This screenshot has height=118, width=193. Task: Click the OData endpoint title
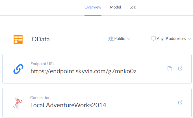(x=41, y=39)
